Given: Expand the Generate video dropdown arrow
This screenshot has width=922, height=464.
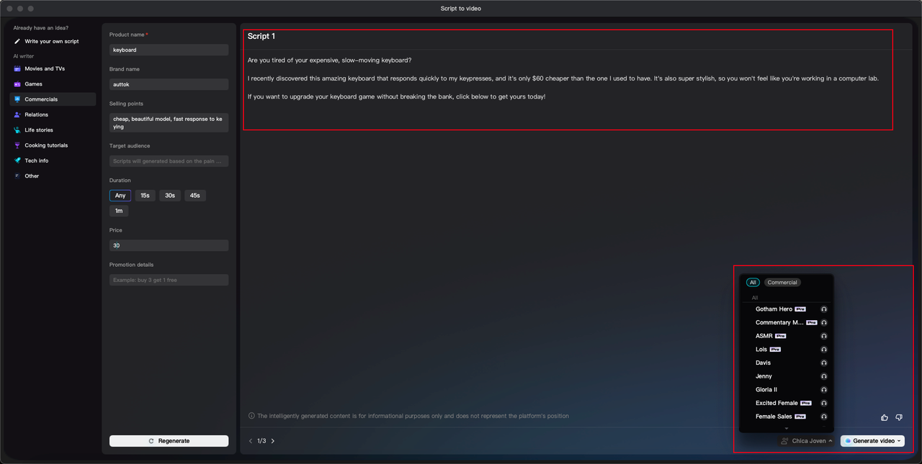Looking at the screenshot, I should click(x=899, y=441).
